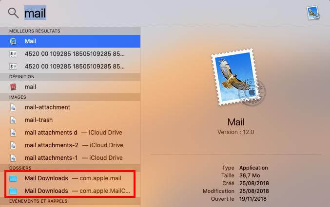
Task: Click the mail search text field
Action: pos(35,13)
